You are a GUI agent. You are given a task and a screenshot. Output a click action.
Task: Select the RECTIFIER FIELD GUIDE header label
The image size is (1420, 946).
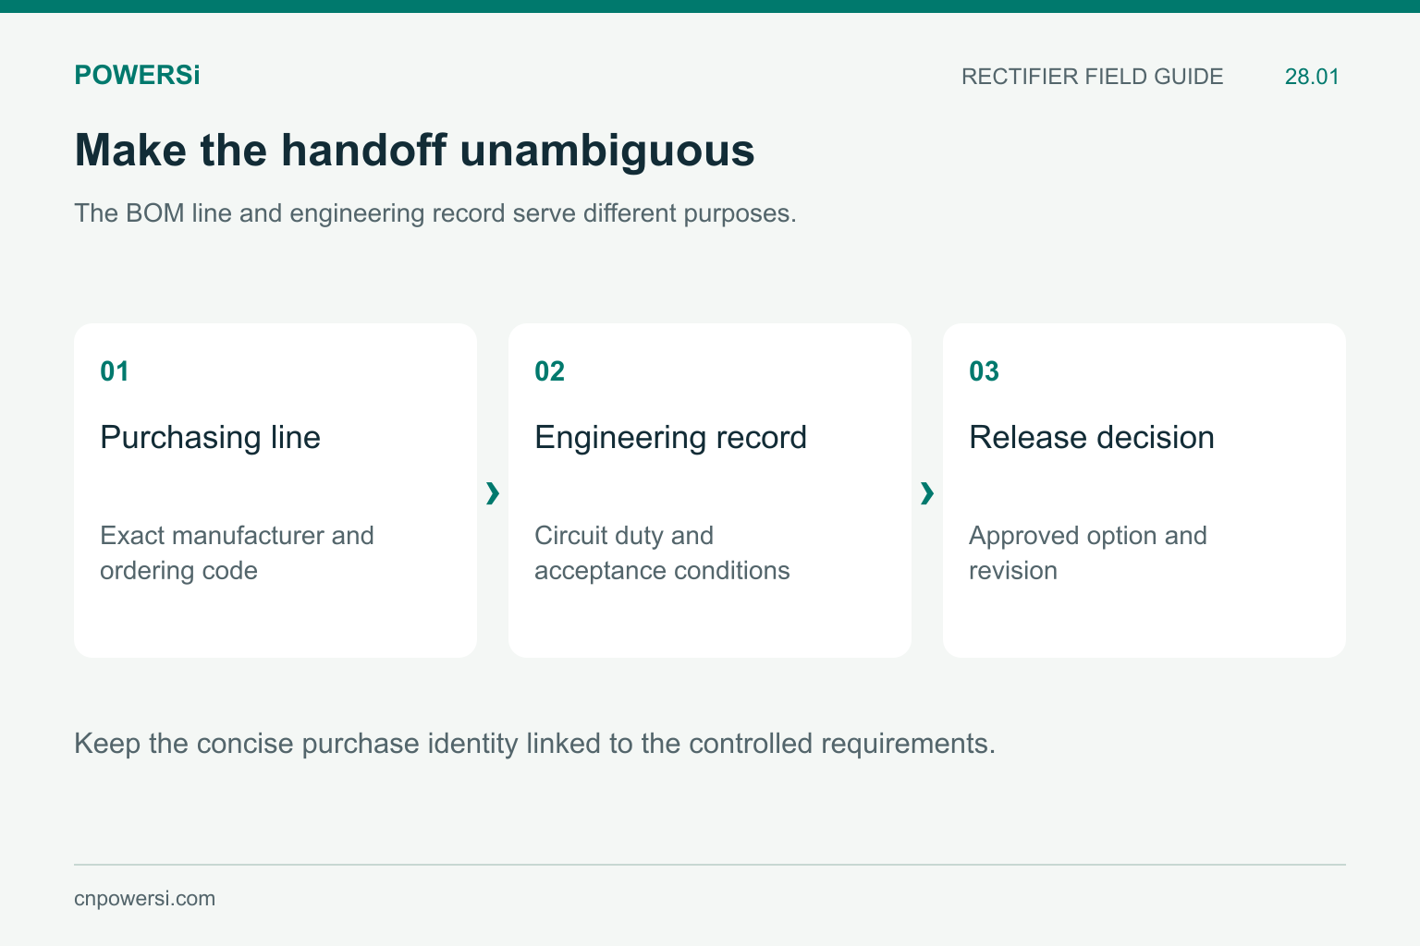tap(1092, 77)
